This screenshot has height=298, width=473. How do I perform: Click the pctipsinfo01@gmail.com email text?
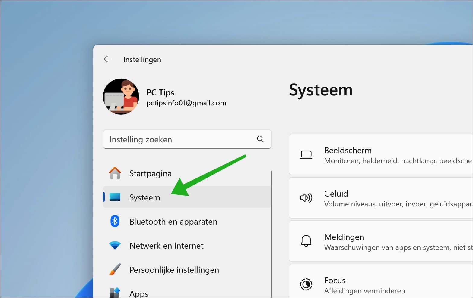(x=186, y=103)
